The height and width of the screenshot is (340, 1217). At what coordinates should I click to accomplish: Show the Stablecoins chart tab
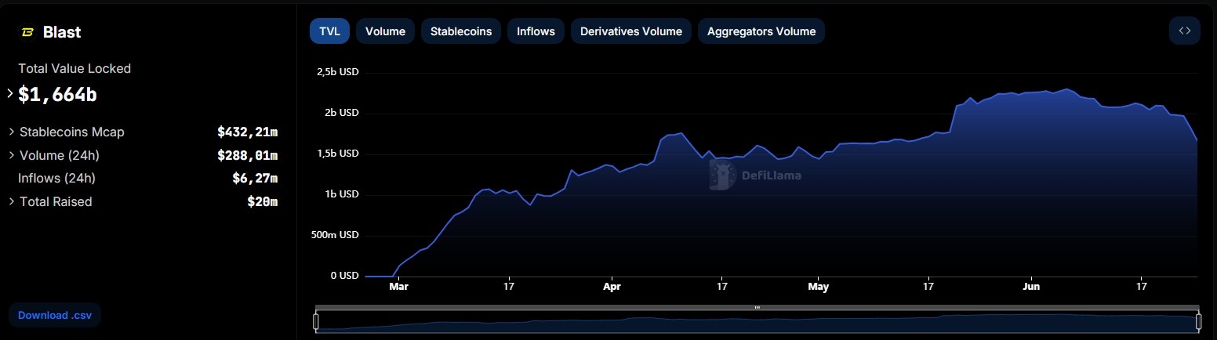coord(461,31)
